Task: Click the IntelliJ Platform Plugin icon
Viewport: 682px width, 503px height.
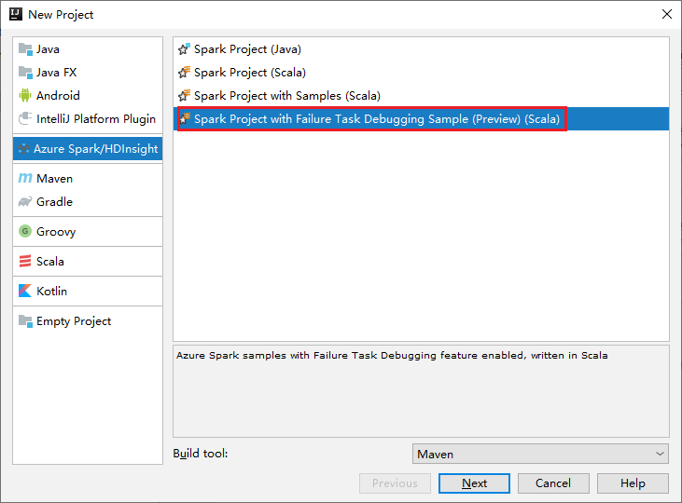Action: point(25,118)
